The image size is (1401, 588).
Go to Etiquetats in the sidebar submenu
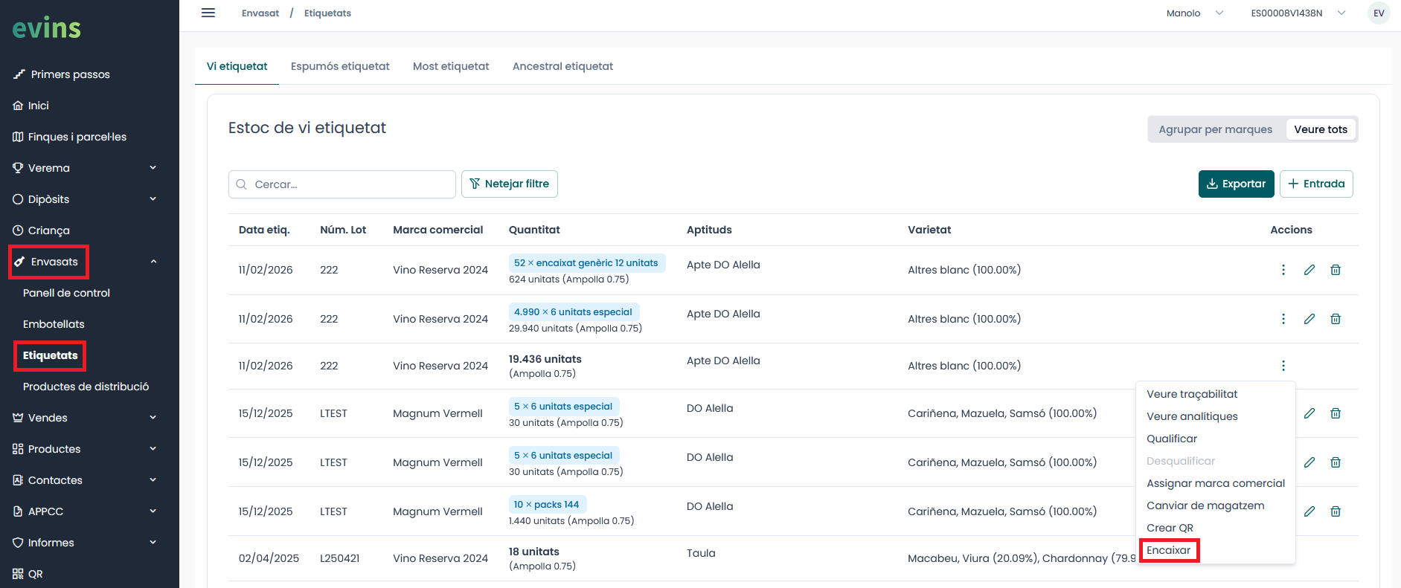tap(50, 355)
